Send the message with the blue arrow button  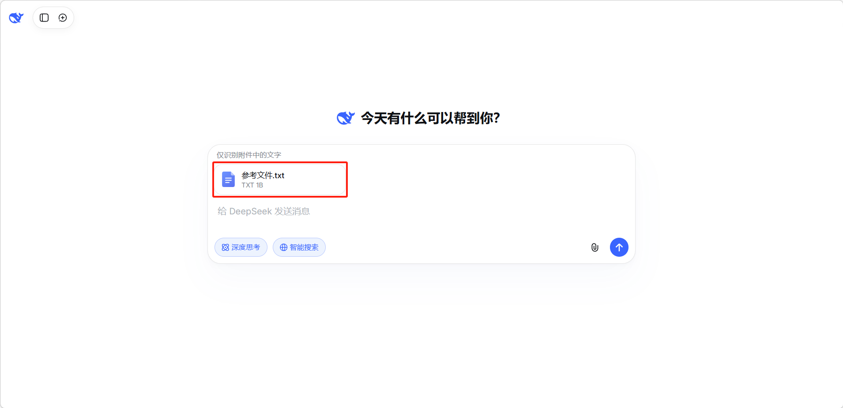tap(619, 247)
